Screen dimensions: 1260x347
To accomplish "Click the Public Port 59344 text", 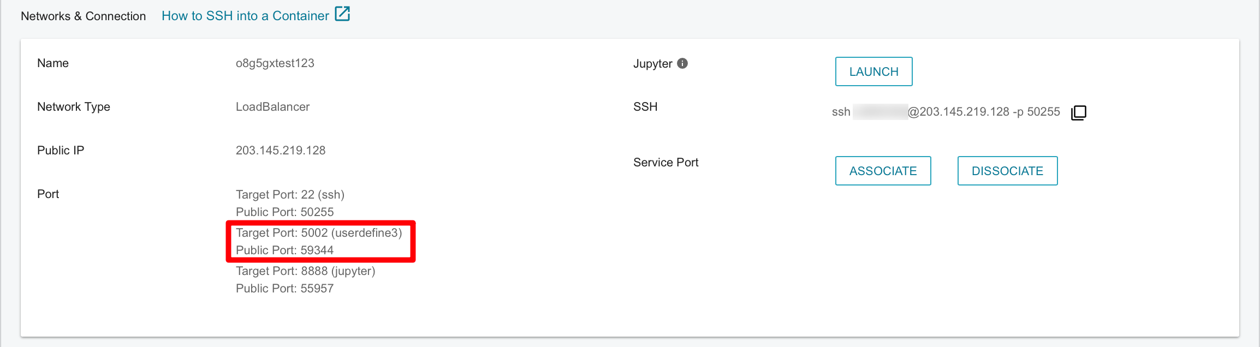I will pos(284,250).
